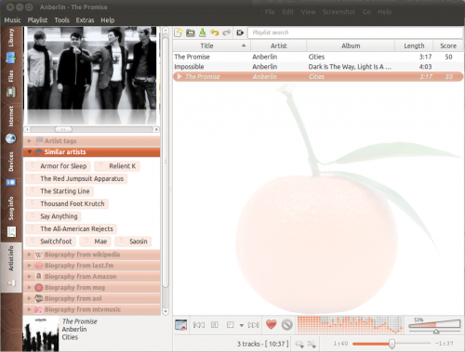The height and width of the screenshot is (352, 465).
Task: Switch to the Song info sidebar tab
Action: (x=11, y=216)
